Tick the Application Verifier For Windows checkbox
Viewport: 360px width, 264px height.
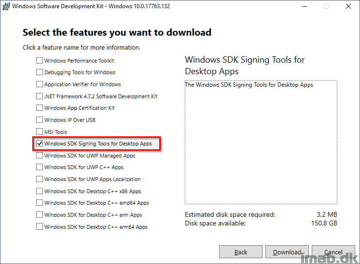click(x=40, y=84)
